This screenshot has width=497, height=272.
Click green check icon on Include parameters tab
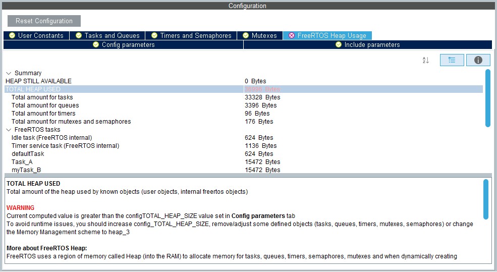339,45
